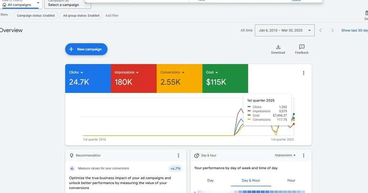This screenshot has width=368, height=193.
Task: Open Day & hour card three-dot menu
Action: [x=303, y=155]
